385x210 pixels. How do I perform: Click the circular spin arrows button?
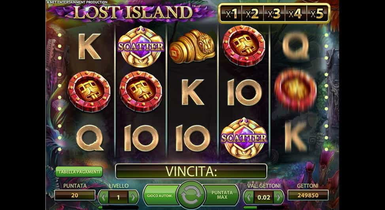pos(191,195)
